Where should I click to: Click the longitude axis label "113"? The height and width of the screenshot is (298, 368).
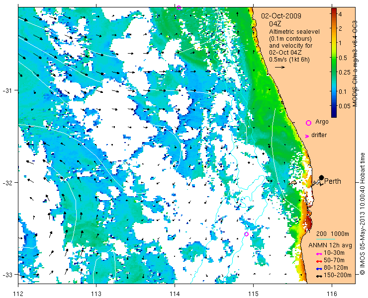96,294
